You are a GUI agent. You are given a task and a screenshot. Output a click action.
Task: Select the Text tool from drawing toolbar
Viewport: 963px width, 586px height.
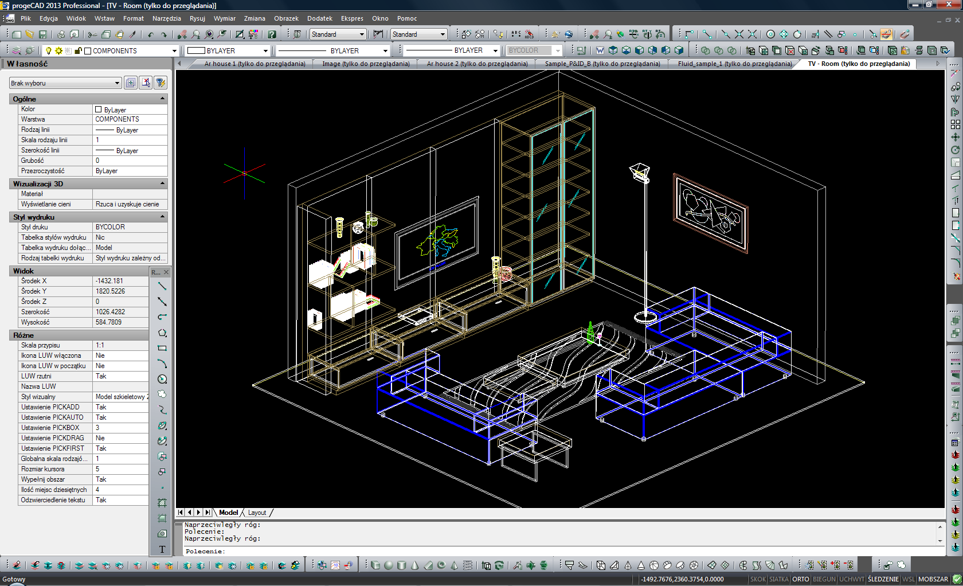(162, 548)
